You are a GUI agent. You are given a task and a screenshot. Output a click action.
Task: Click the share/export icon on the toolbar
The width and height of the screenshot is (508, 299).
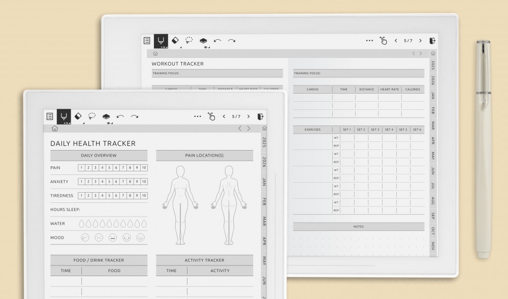(261, 116)
